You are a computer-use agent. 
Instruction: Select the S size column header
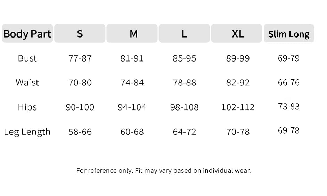(80, 34)
